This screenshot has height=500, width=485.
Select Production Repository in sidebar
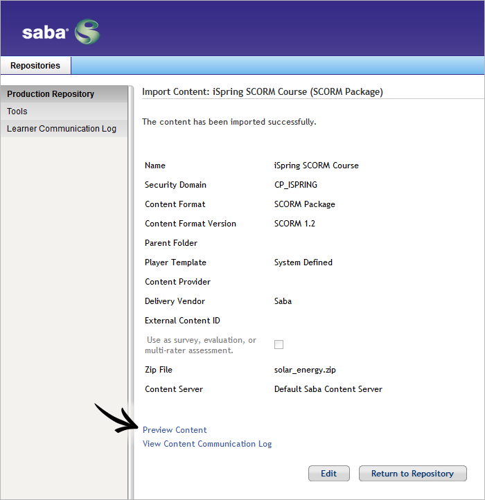[x=64, y=93]
